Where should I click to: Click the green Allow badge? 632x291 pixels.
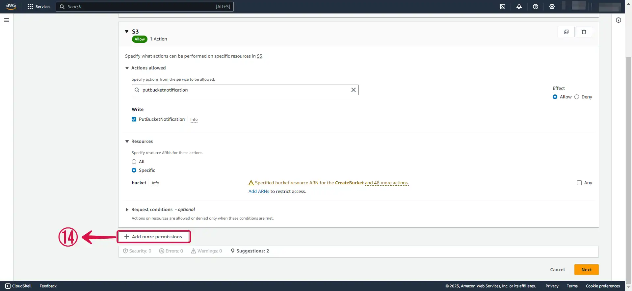click(140, 39)
